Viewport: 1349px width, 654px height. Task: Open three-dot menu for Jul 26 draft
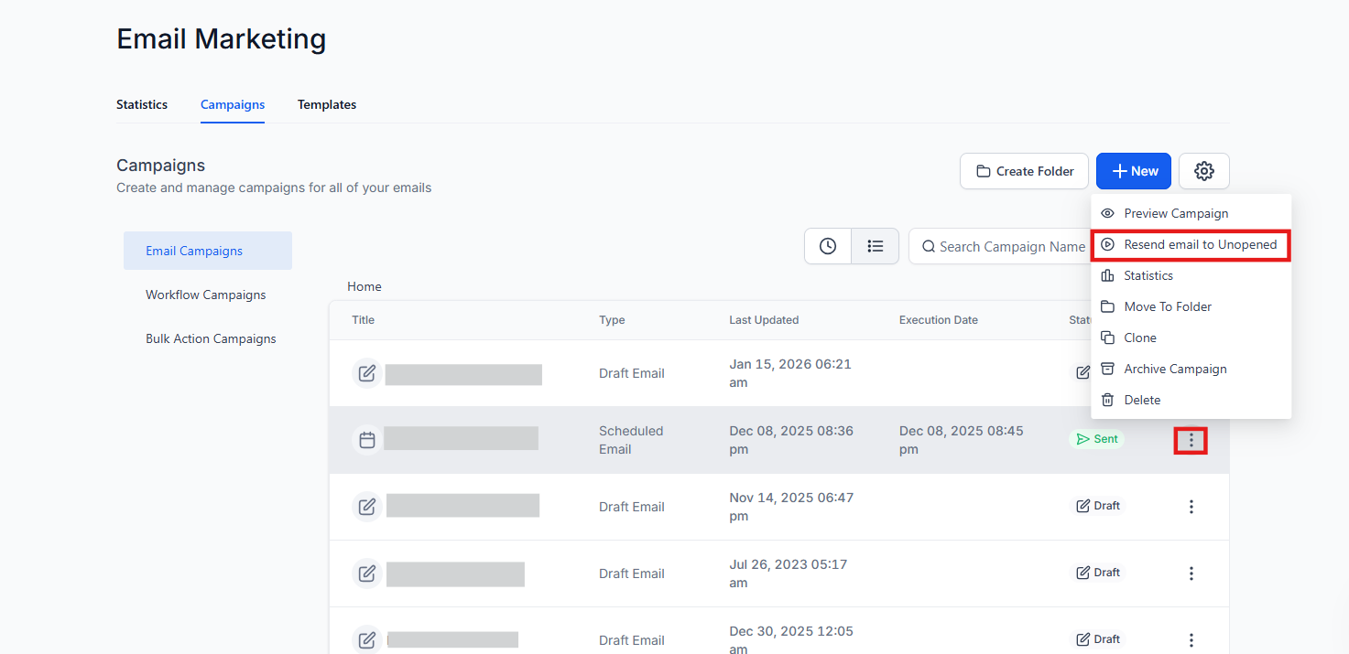click(1191, 574)
